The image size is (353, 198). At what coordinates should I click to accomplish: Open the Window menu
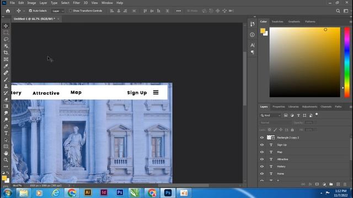107,3
